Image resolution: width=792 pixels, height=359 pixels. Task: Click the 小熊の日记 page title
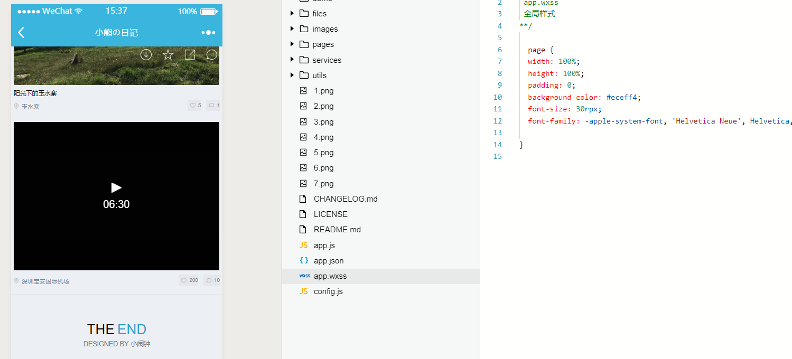point(116,33)
